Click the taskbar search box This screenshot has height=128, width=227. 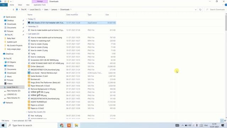[32, 125]
